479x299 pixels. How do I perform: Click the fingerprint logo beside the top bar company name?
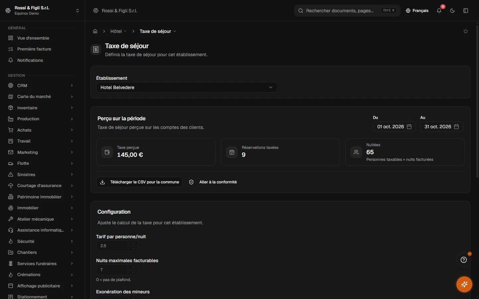(96, 11)
